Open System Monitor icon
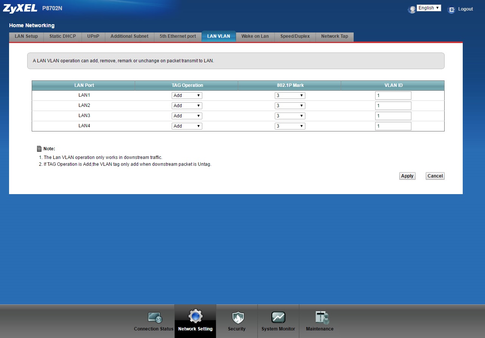Viewport: 485px width, 338px height. pyautogui.click(x=278, y=318)
